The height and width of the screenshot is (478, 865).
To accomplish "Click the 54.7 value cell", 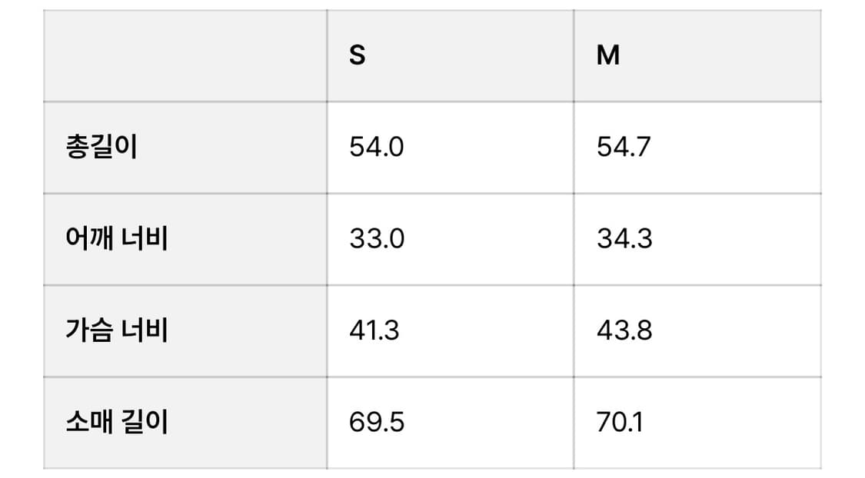I will click(623, 147).
